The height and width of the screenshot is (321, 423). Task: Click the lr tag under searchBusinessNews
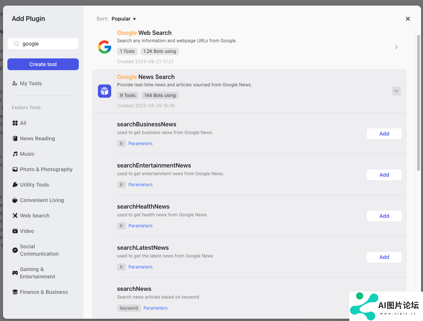pyautogui.click(x=121, y=143)
